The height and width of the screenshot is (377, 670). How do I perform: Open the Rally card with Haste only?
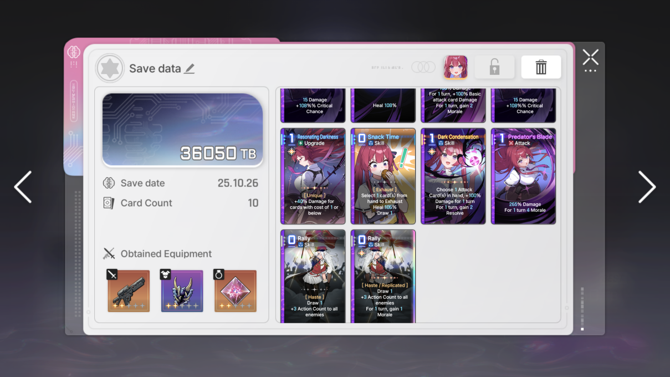point(313,276)
